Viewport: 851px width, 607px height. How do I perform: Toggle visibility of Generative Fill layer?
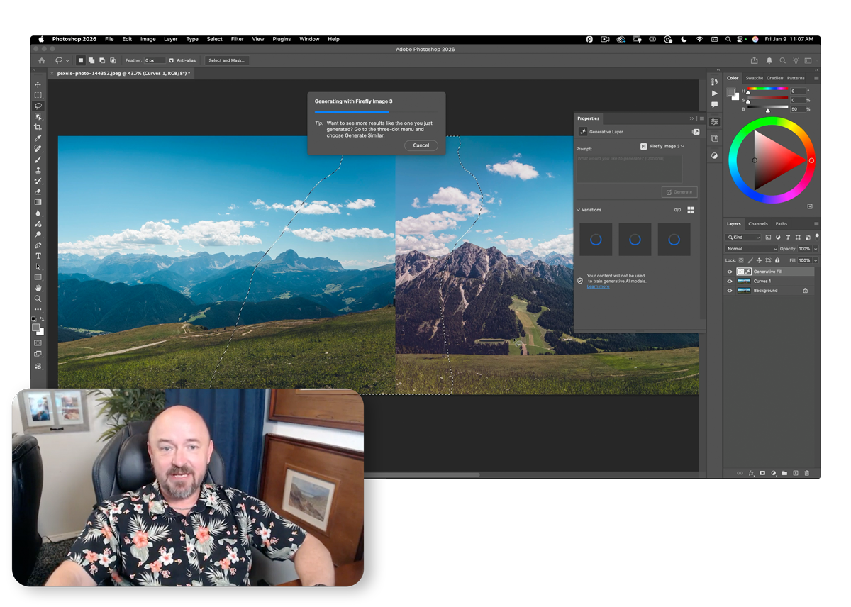[729, 272]
